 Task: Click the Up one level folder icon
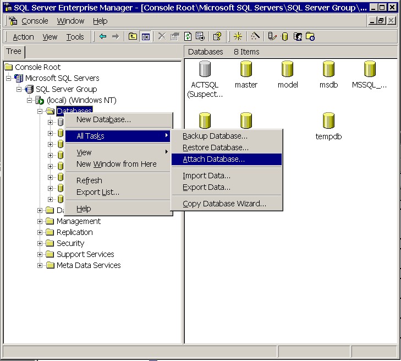click(x=133, y=36)
